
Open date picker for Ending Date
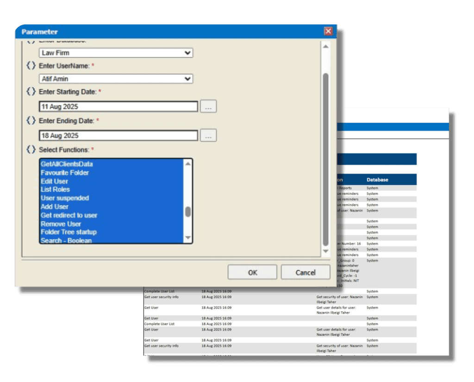pos(208,136)
